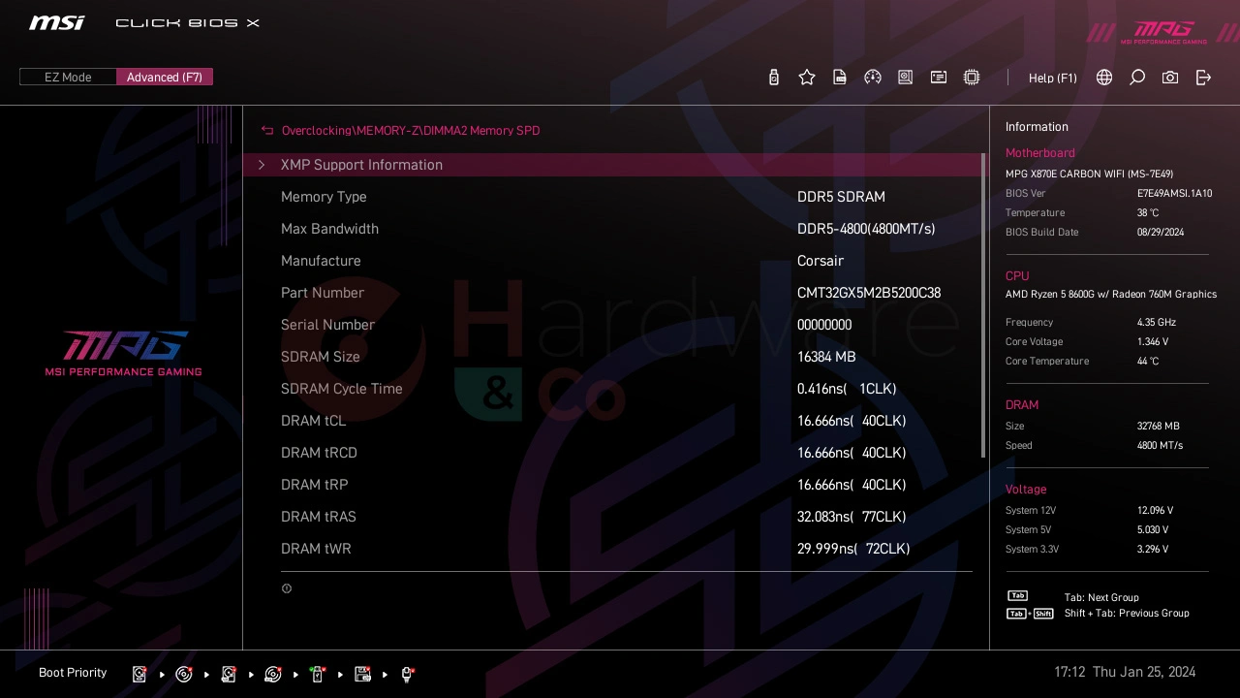Click the CPU chip icon

972,78
